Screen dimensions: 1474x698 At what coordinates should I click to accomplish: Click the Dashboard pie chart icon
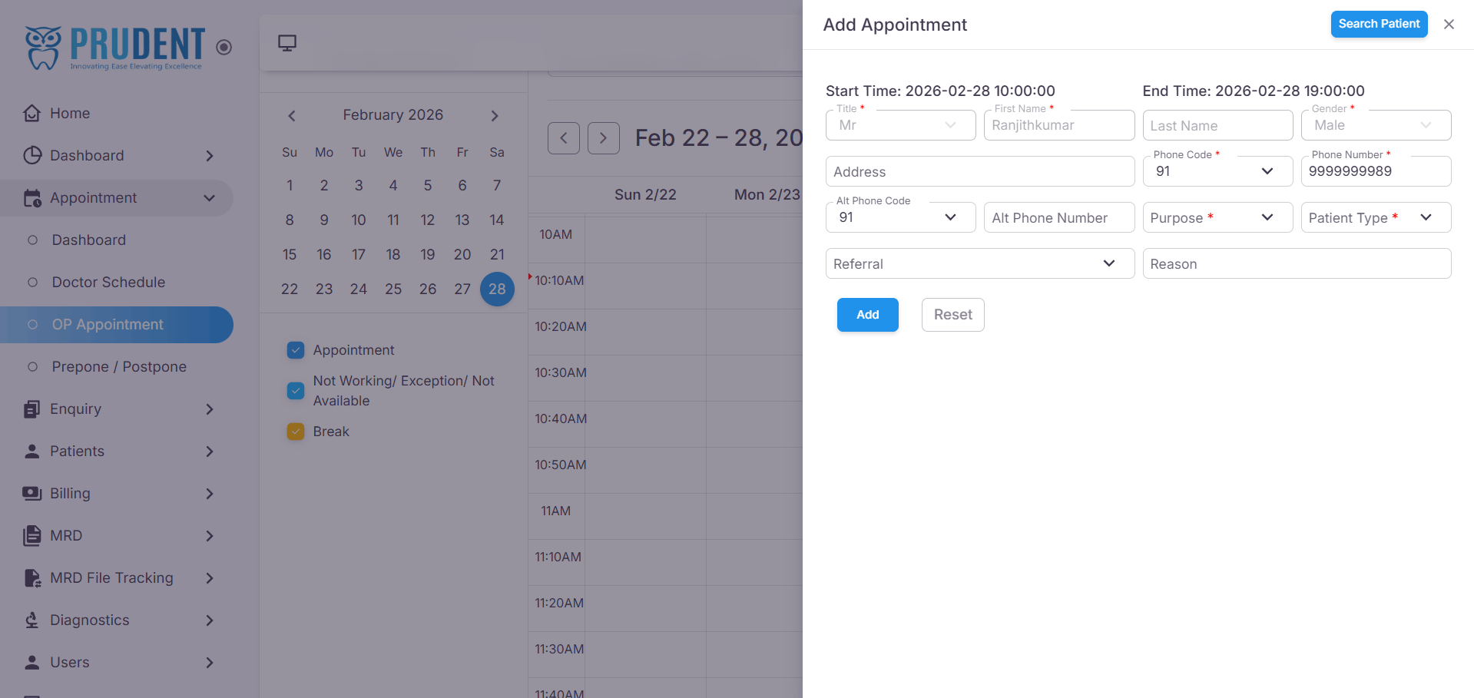(x=31, y=155)
